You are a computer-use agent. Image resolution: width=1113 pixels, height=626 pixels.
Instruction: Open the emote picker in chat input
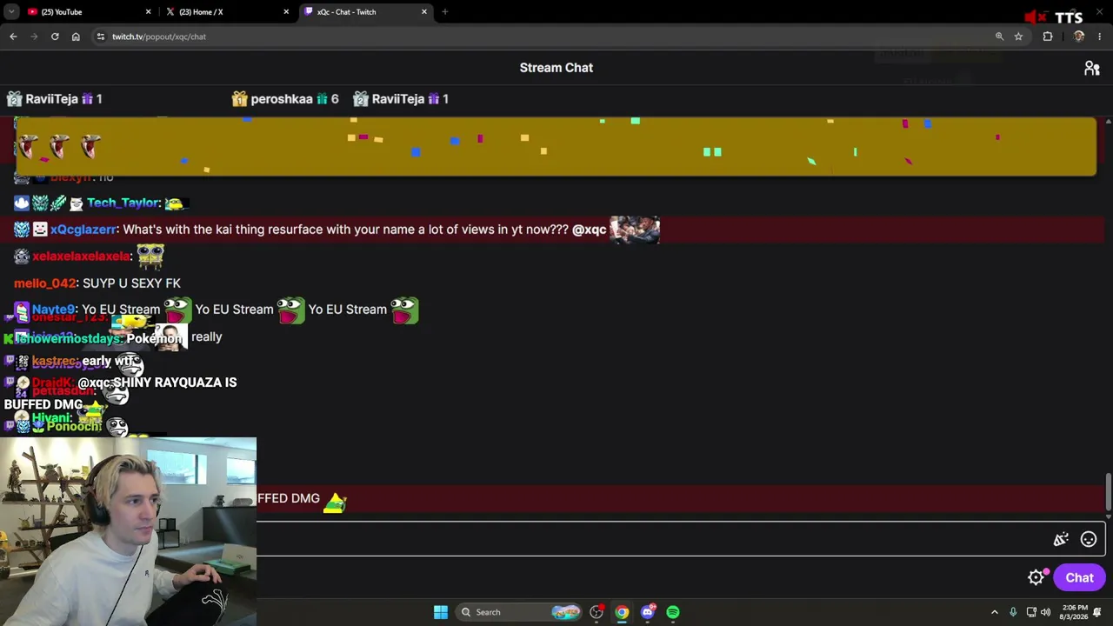(1089, 539)
